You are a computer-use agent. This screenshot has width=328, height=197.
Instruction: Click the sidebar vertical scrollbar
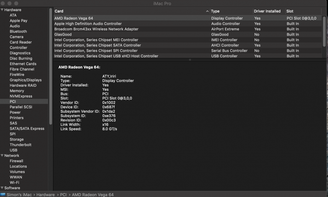(x=51, y=66)
